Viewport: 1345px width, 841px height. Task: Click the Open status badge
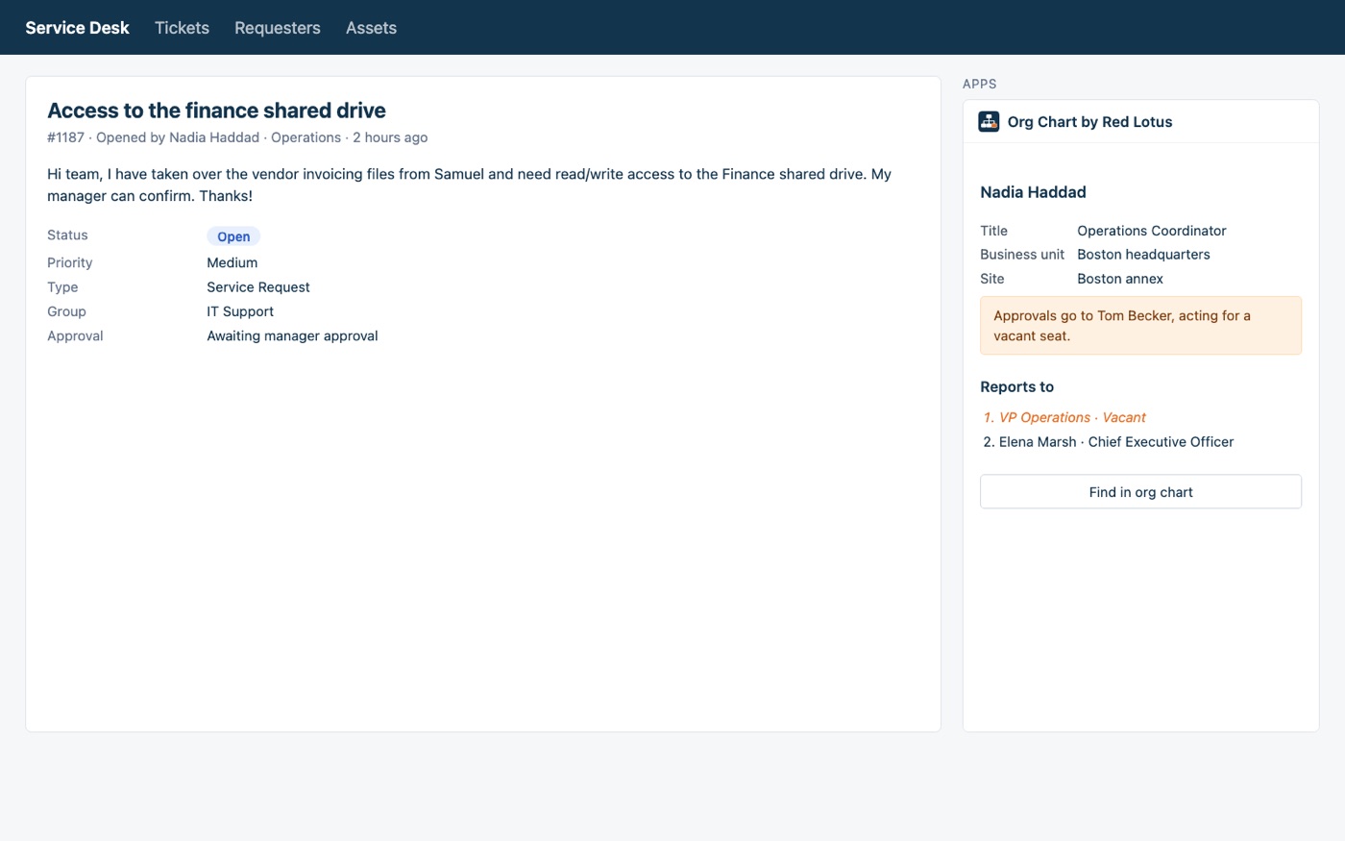pyautogui.click(x=233, y=236)
